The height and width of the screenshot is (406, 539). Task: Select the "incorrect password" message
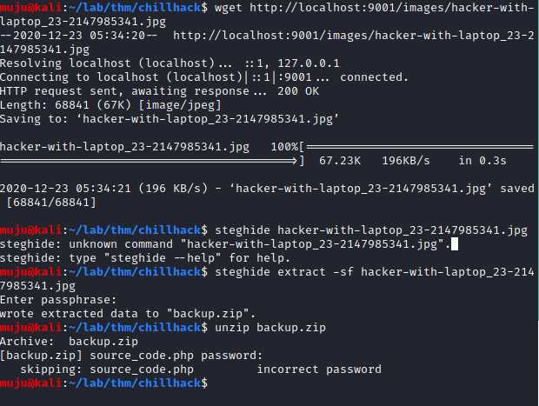pos(319,369)
